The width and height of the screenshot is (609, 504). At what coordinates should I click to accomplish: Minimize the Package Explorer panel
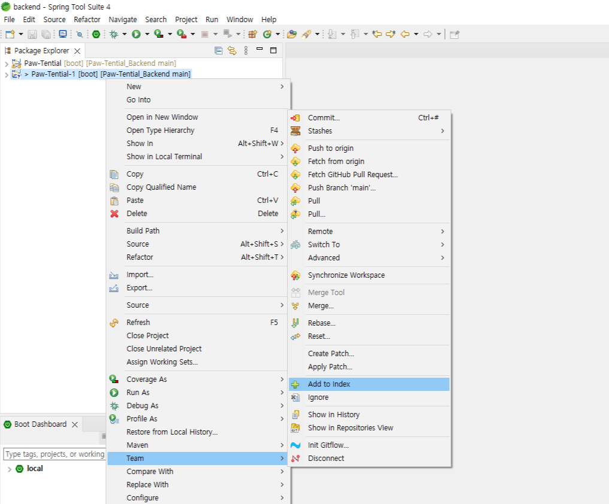[260, 50]
